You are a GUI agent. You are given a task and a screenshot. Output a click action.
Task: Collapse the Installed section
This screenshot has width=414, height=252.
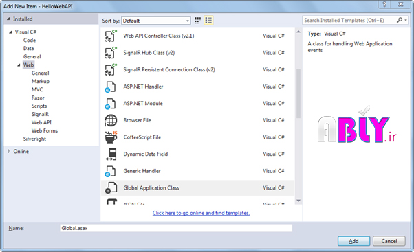point(8,19)
